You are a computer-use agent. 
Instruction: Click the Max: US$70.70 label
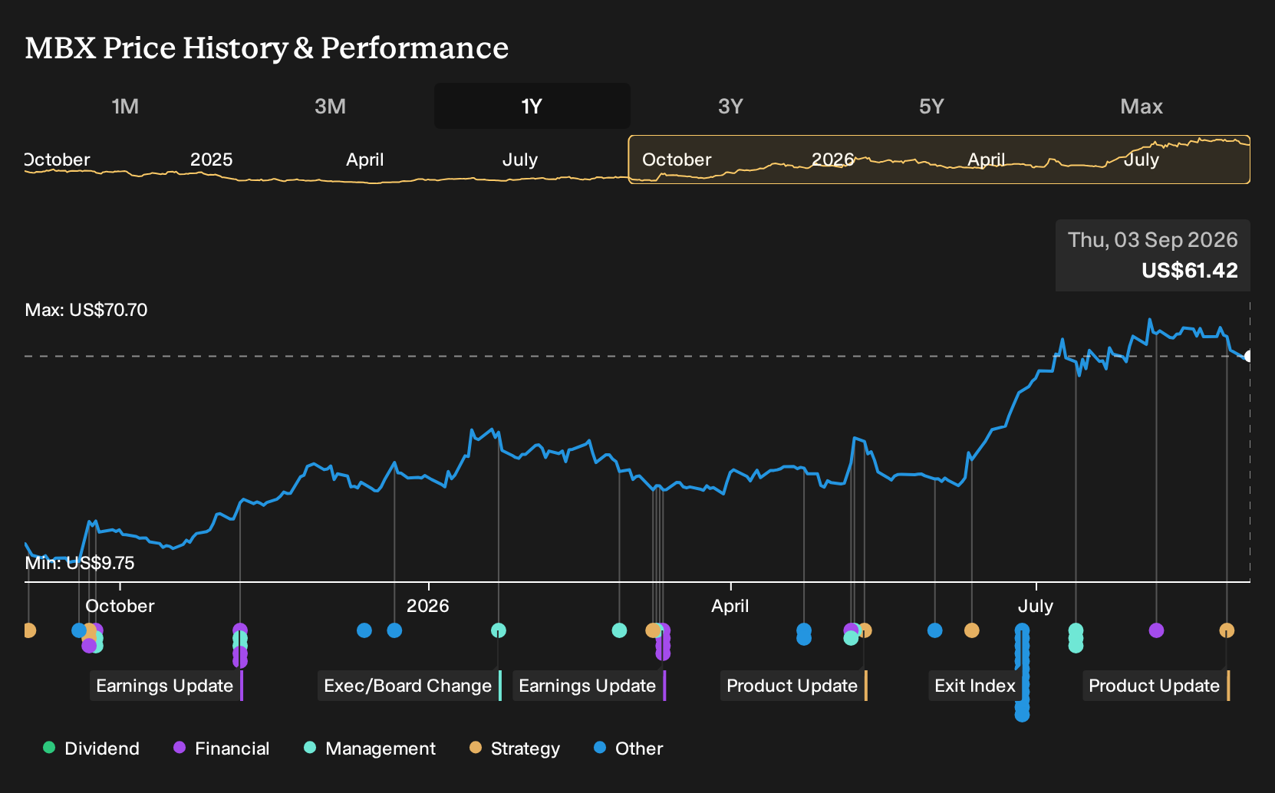(x=86, y=310)
